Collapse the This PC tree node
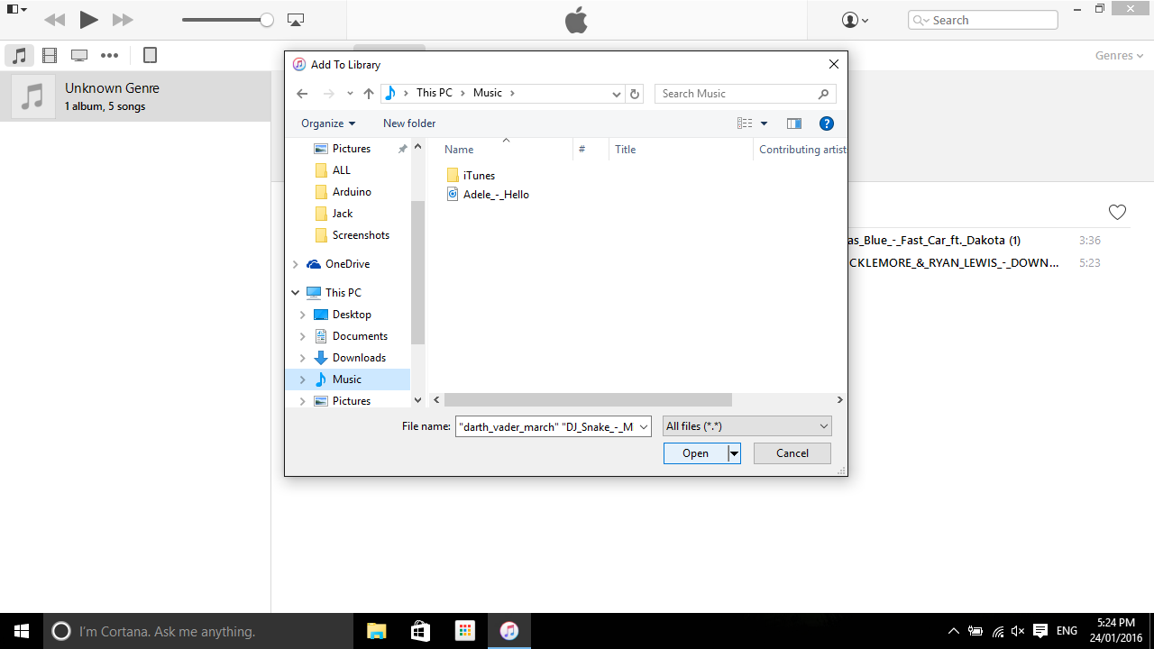Viewport: 1154px width, 649px height. coord(295,293)
